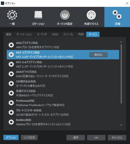Click description 'ASIO互換の低レーテンシーオーディオデバイス対応'
Image resolution: width=130 pixels, height=144 pixels.
tap(42, 76)
